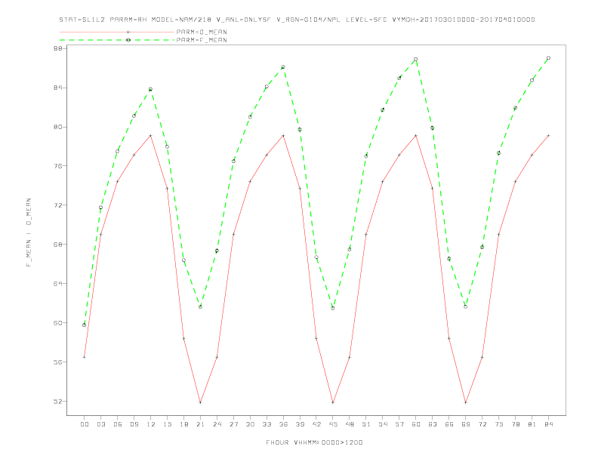598x462 pixels.
Task: Click the green F_MEAN circle marker at hour 12
Action: click(x=151, y=89)
